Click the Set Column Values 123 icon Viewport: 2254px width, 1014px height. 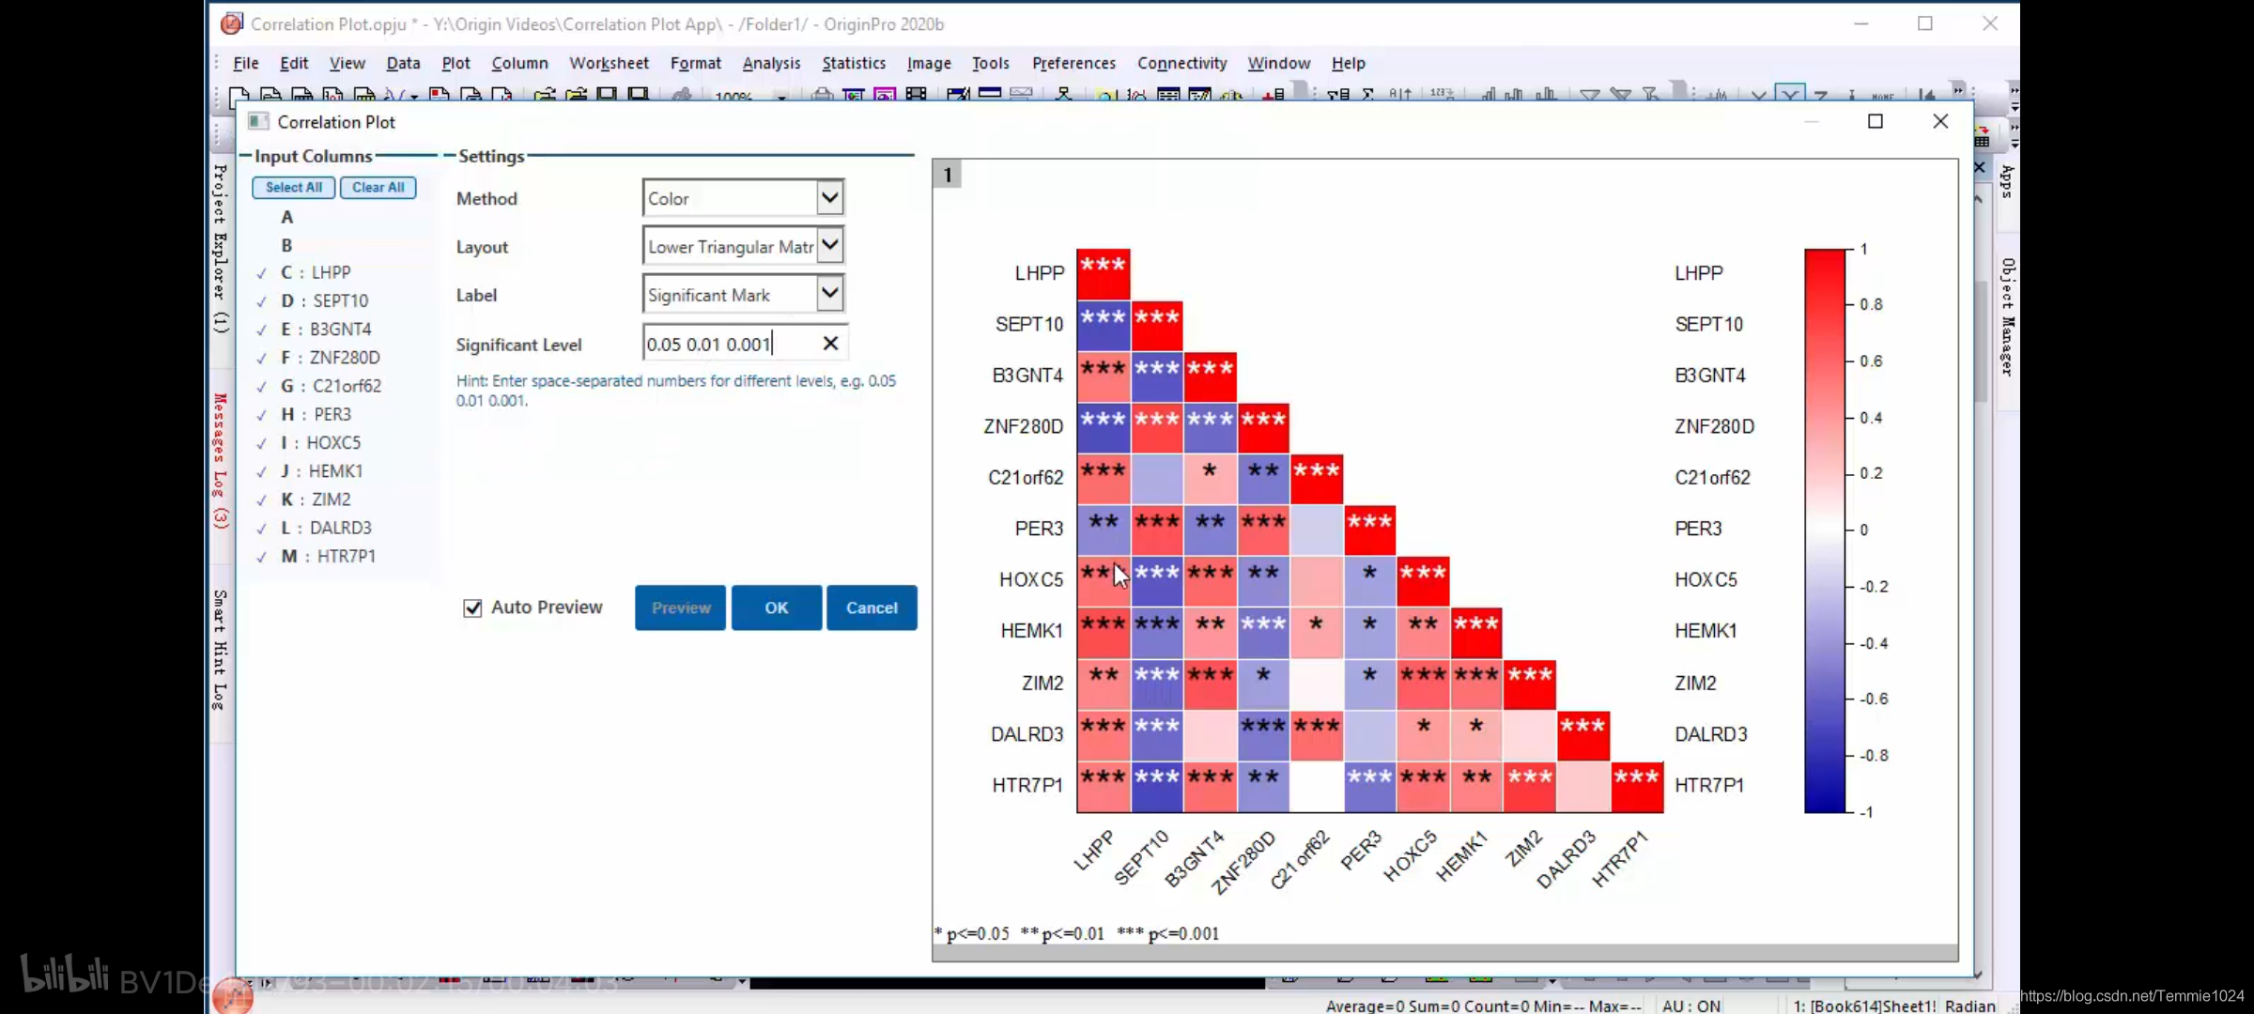coord(1442,95)
